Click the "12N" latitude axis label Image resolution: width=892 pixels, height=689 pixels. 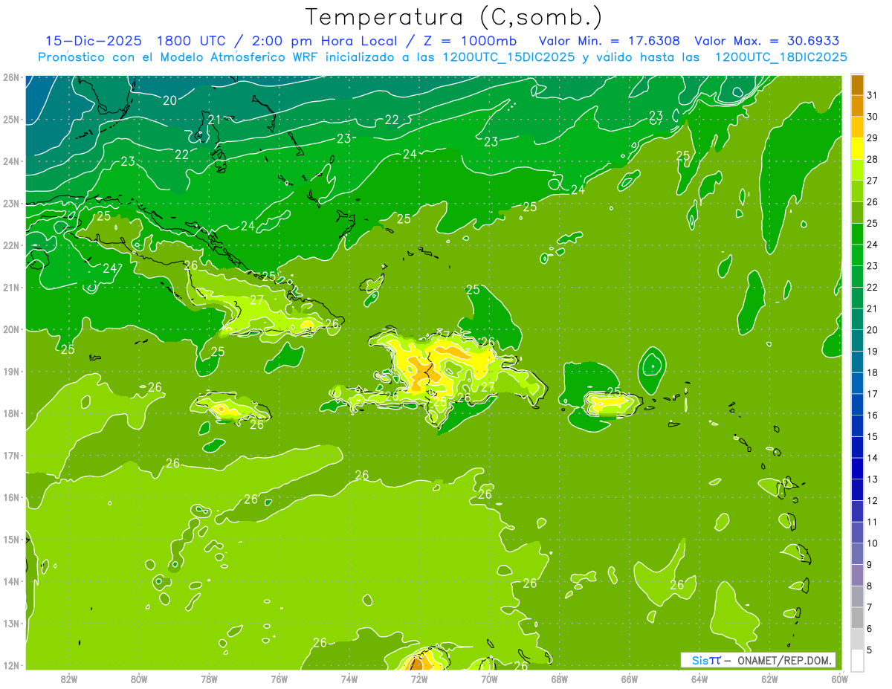[x=10, y=665]
